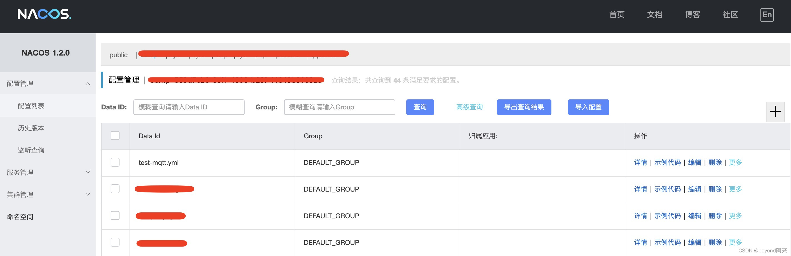Open 命名空间 in the sidebar
Image resolution: width=791 pixels, height=256 pixels.
click(48, 217)
